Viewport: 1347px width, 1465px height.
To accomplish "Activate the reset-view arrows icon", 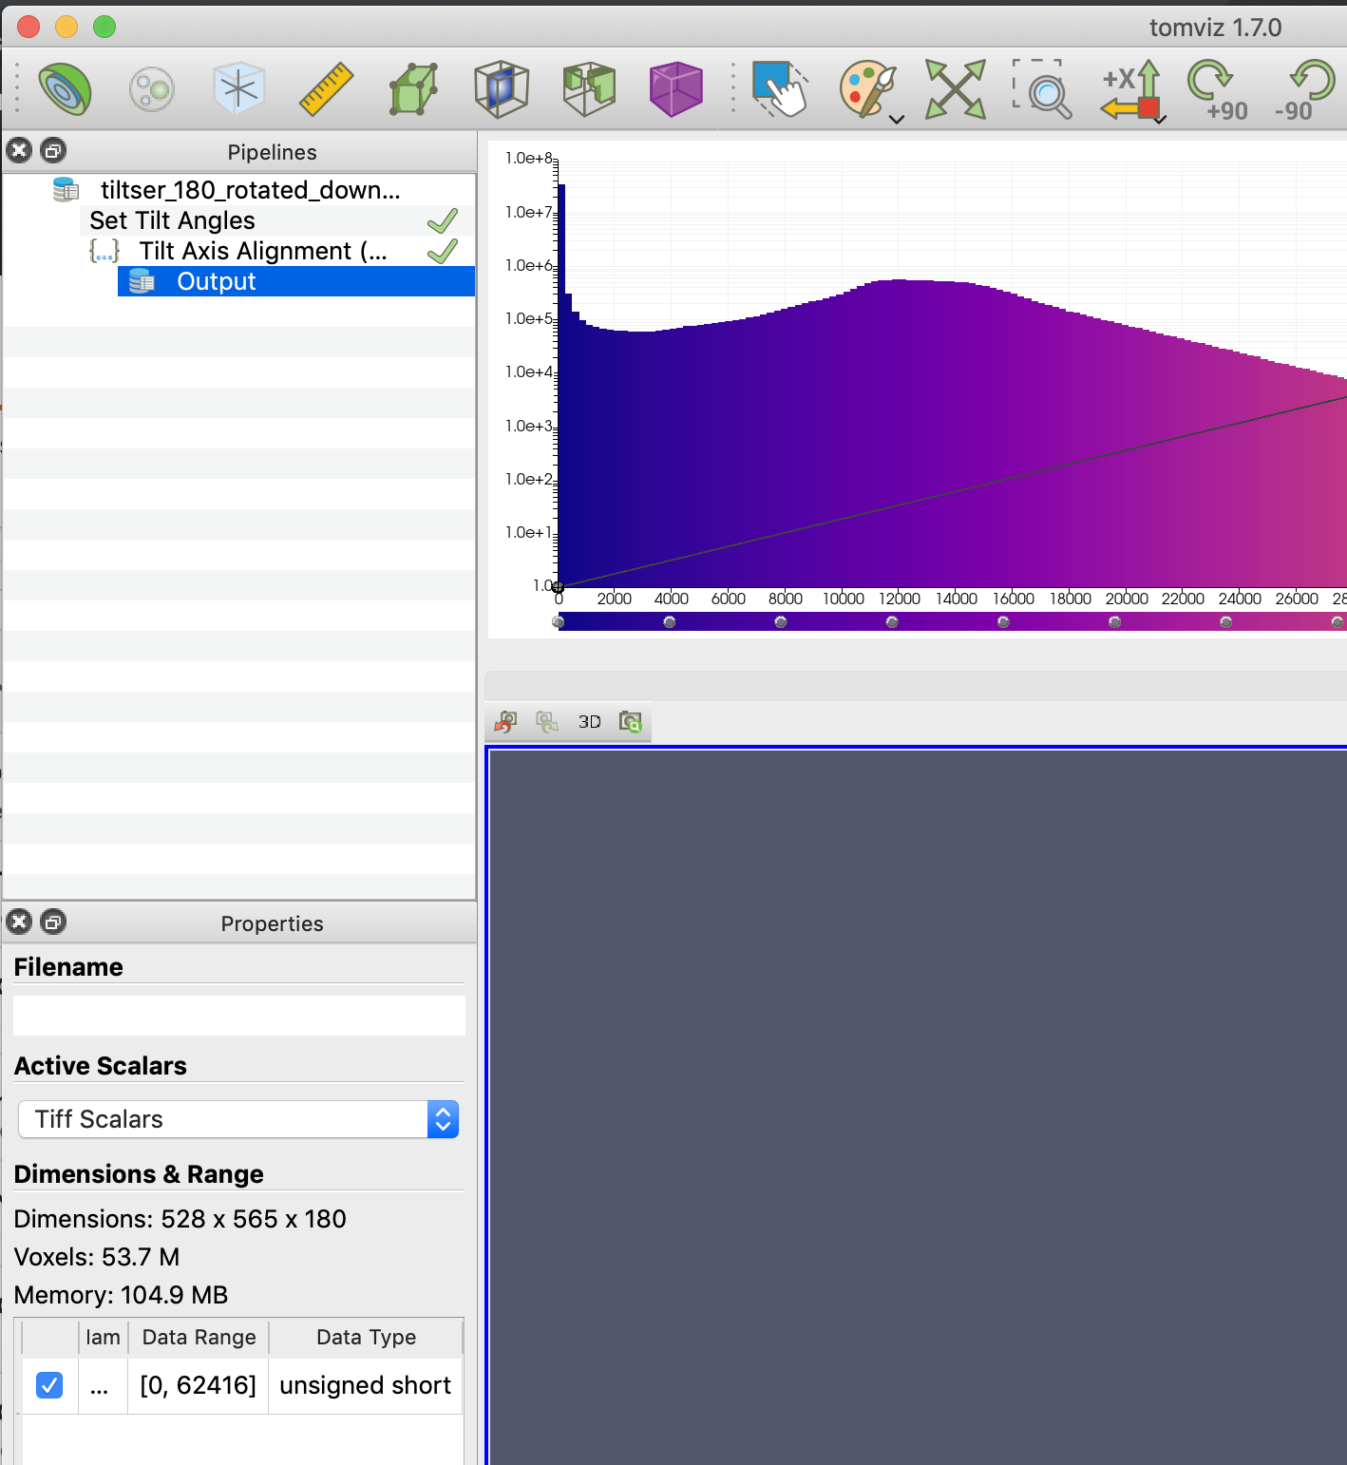I will coord(957,88).
